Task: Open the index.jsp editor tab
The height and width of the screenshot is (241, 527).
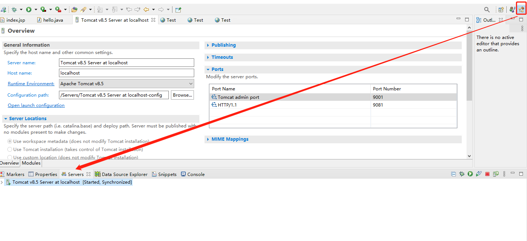Action: pos(13,20)
